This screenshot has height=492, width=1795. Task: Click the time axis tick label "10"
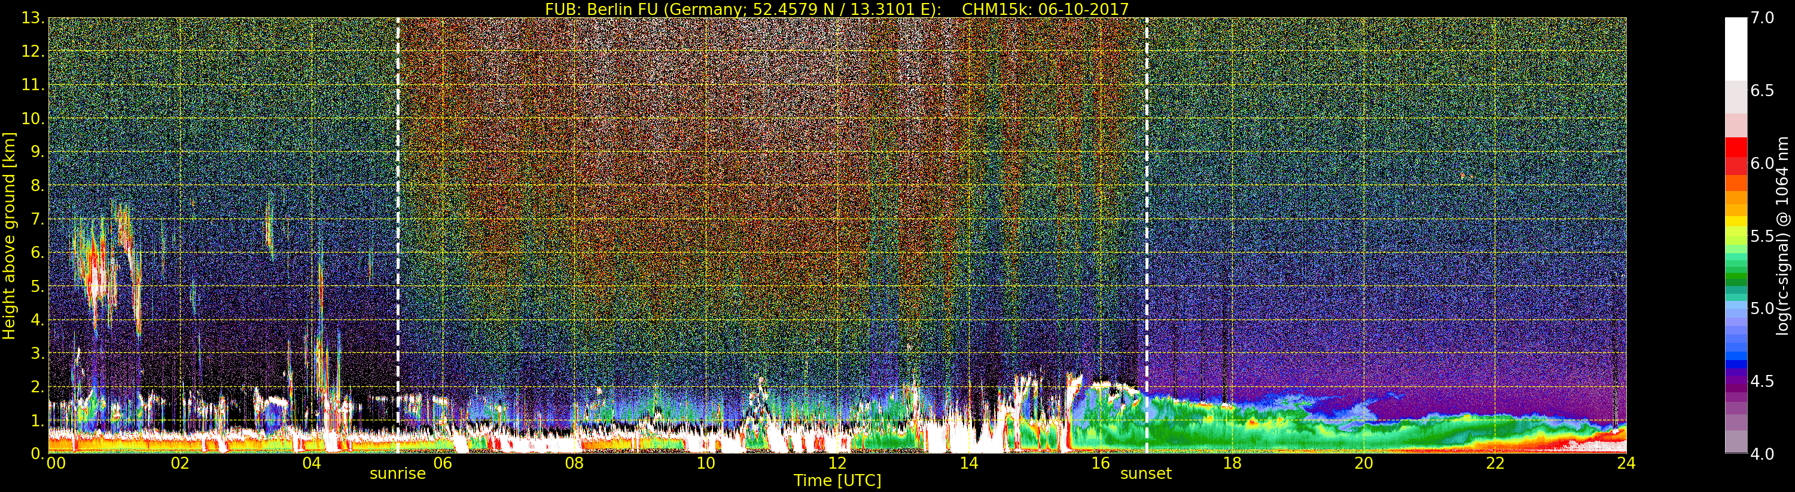point(706,463)
